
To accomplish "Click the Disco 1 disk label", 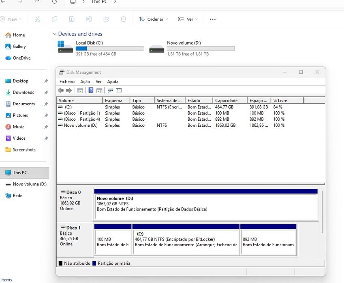I will tap(75, 240).
